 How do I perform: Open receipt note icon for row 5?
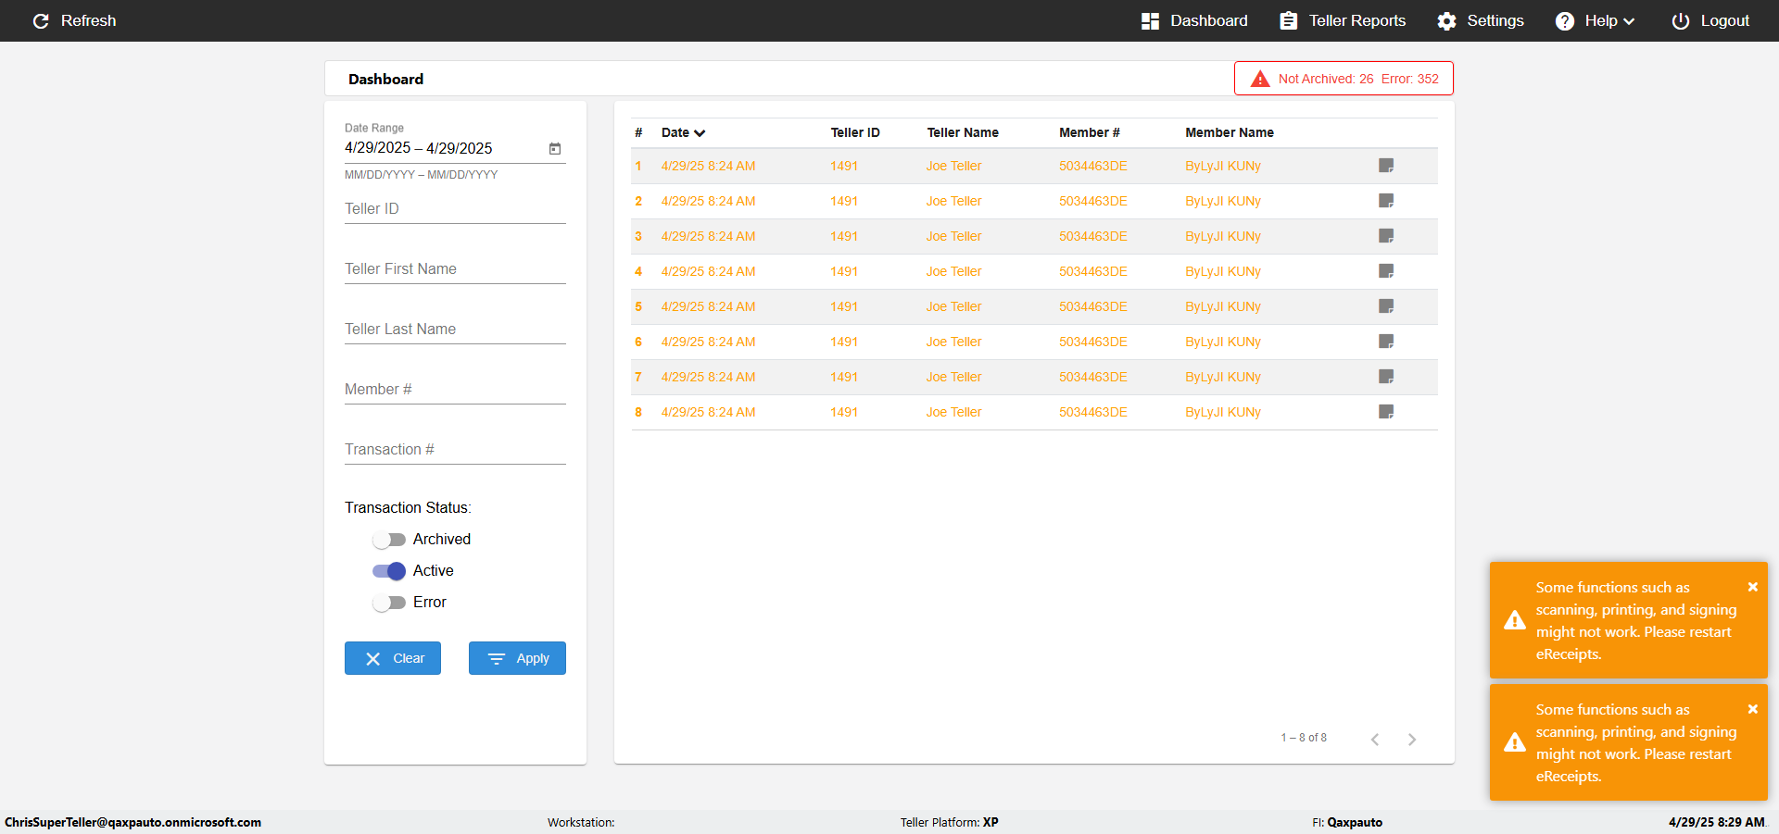click(x=1386, y=306)
